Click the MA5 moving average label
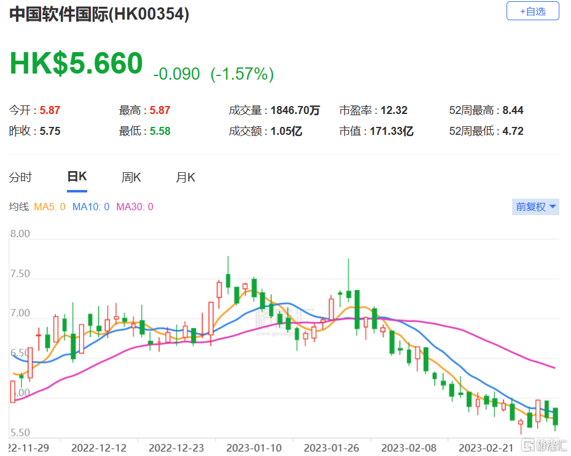The height and width of the screenshot is (456, 571). point(50,207)
